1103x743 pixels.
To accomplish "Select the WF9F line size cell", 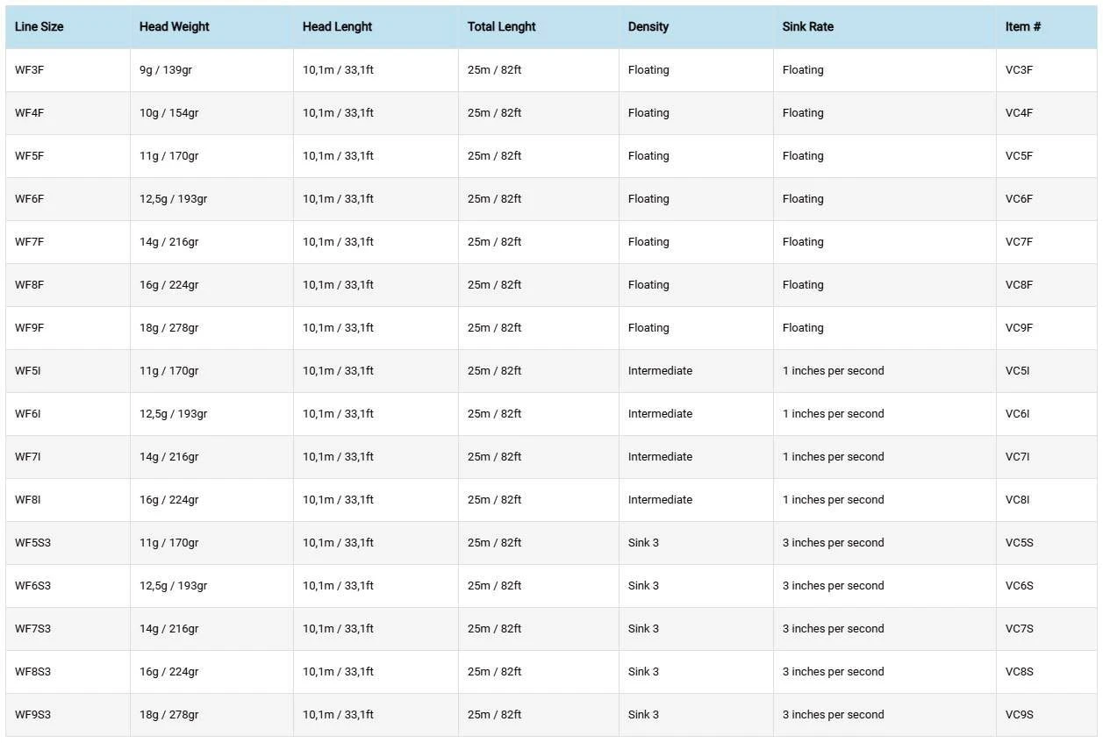I will pos(30,328).
